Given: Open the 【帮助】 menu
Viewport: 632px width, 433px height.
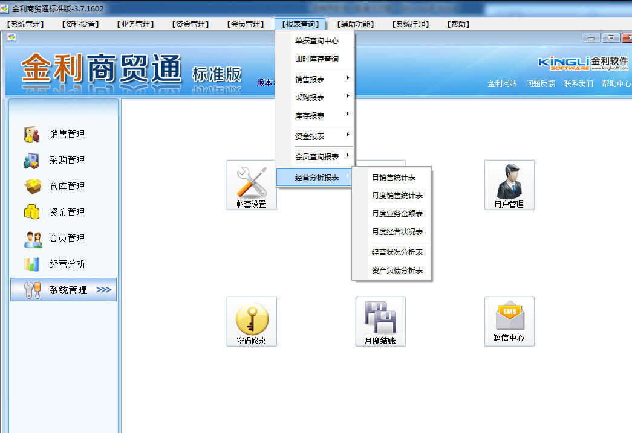Looking at the screenshot, I should 458,24.
